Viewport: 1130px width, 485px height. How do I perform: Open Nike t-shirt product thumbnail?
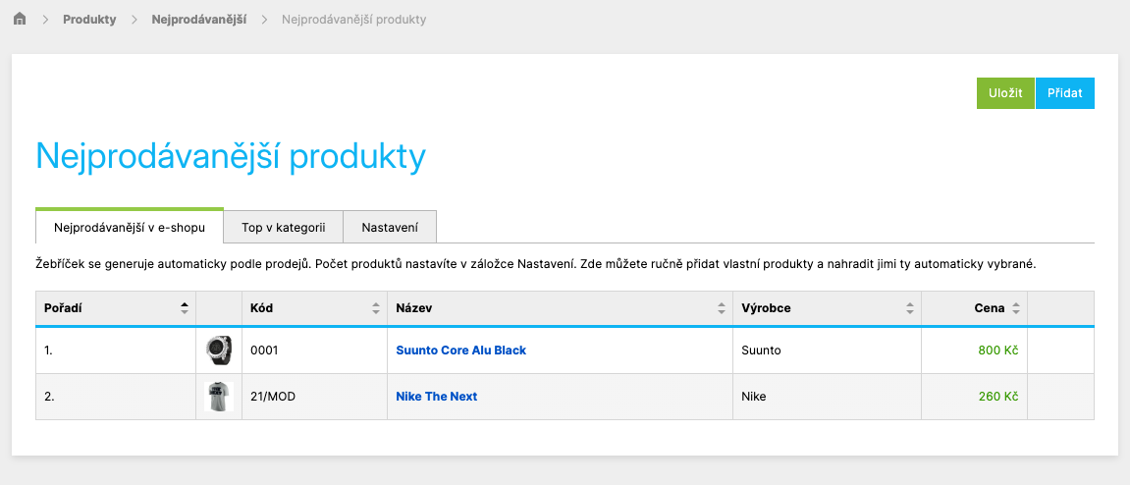[x=218, y=397]
